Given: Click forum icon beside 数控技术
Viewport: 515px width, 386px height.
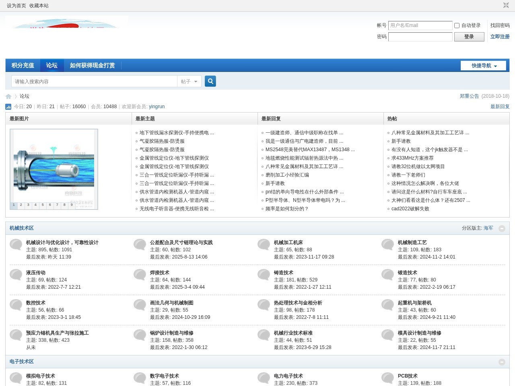Looking at the screenshot, I should click(16, 305).
